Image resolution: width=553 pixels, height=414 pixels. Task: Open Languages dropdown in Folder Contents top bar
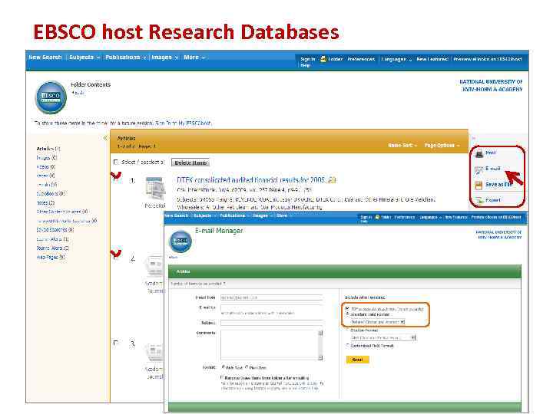point(396,59)
